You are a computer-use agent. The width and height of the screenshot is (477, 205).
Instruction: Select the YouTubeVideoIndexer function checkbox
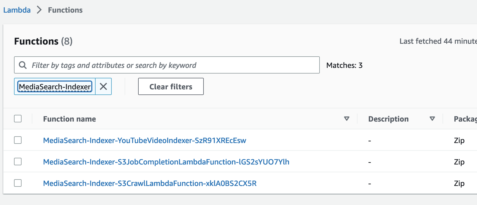click(x=18, y=140)
